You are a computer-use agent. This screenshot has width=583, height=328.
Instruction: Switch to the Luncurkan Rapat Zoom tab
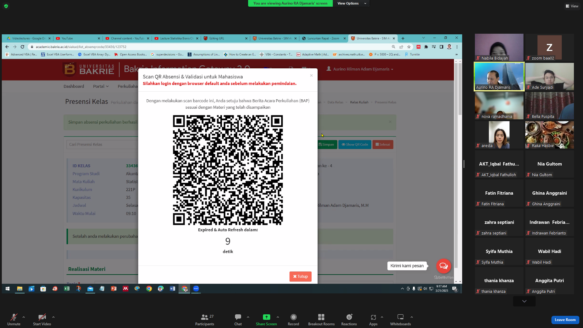tap(324, 38)
